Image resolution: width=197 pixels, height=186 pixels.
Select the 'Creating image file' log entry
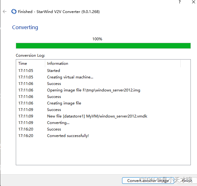coord(103,103)
